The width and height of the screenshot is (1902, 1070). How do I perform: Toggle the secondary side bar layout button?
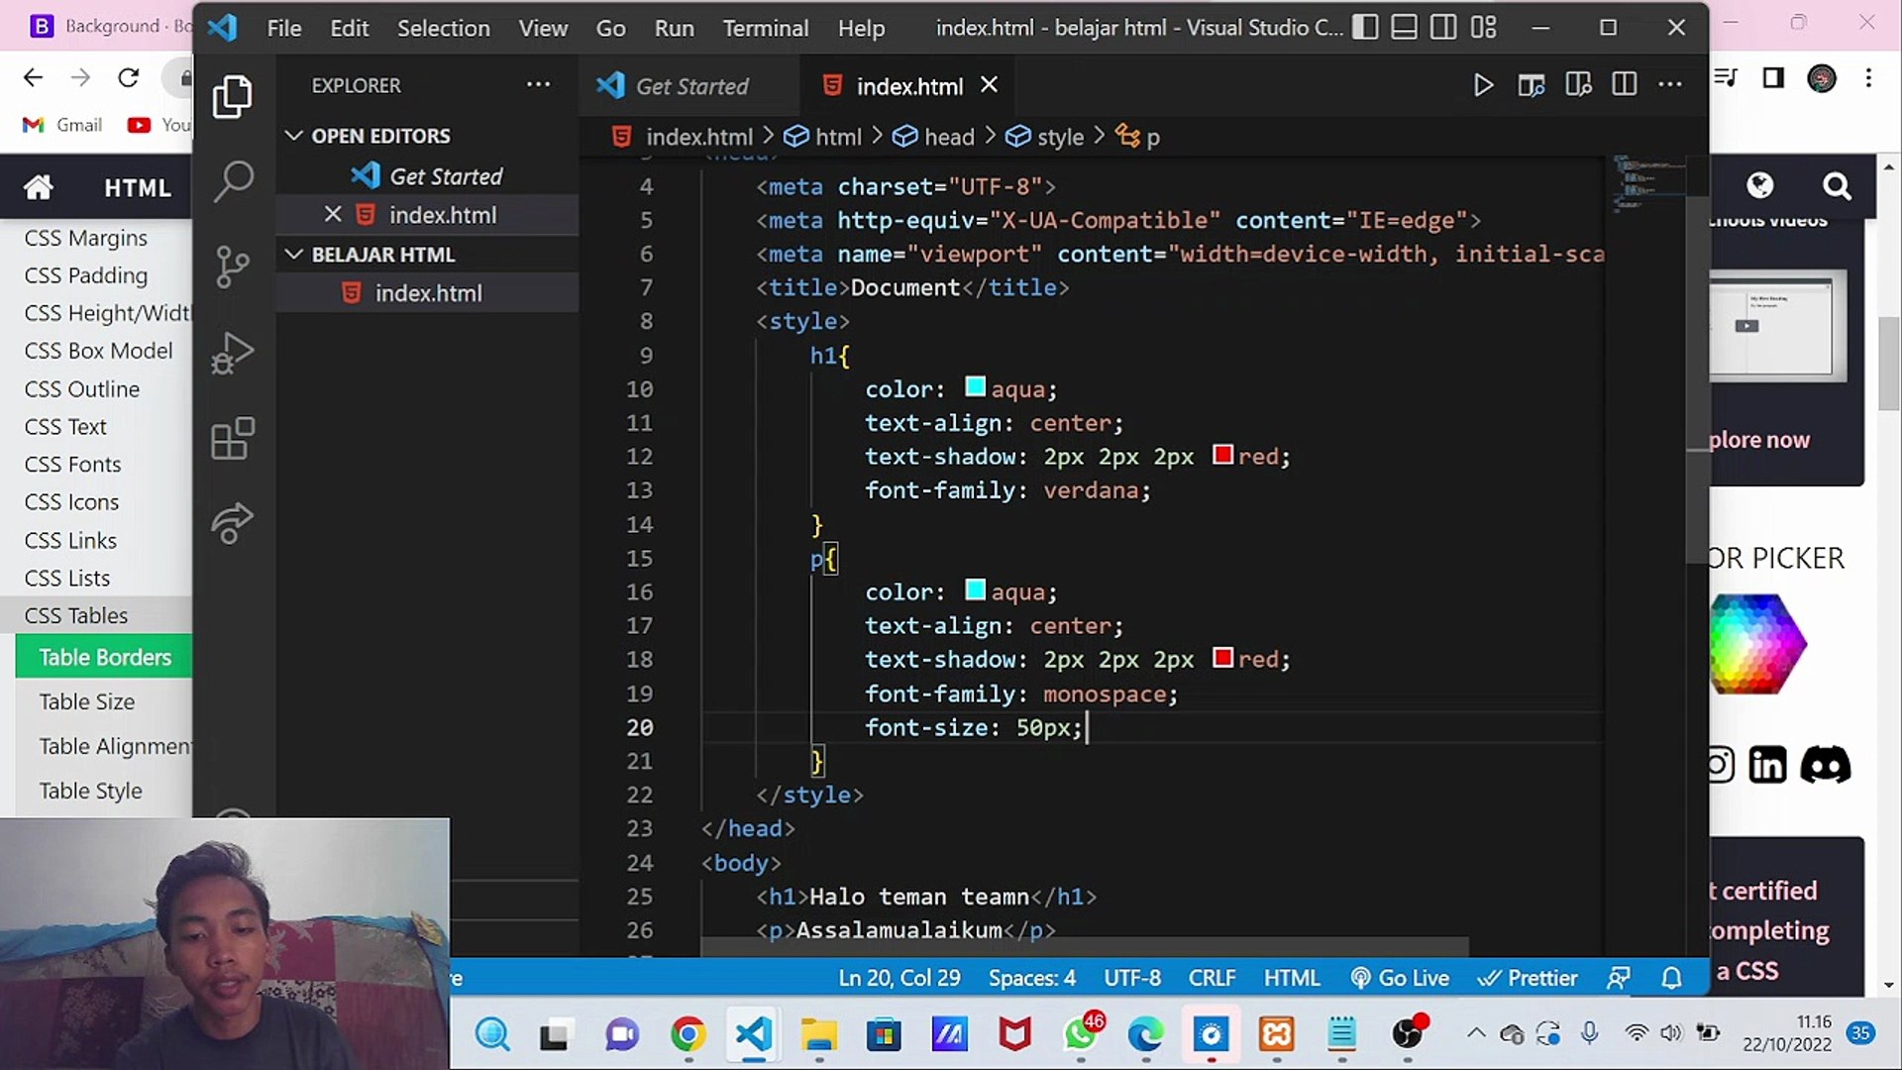pos(1443,28)
